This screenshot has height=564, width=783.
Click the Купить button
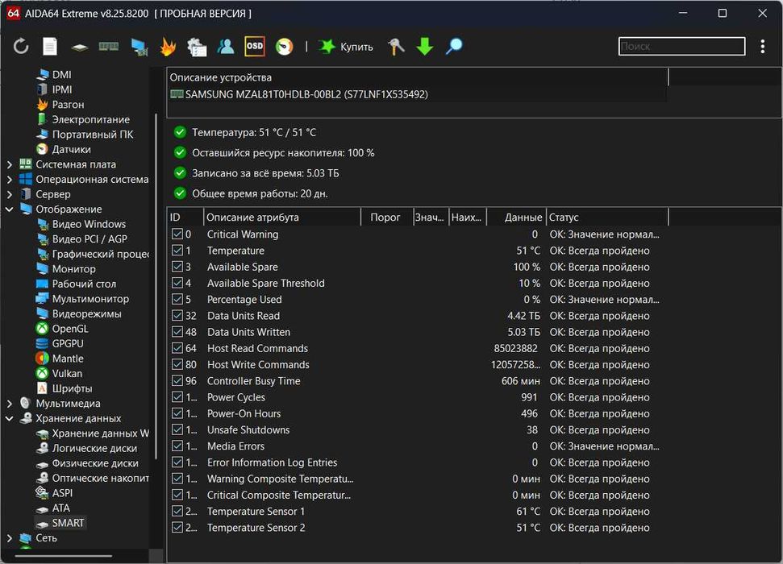[x=346, y=47]
